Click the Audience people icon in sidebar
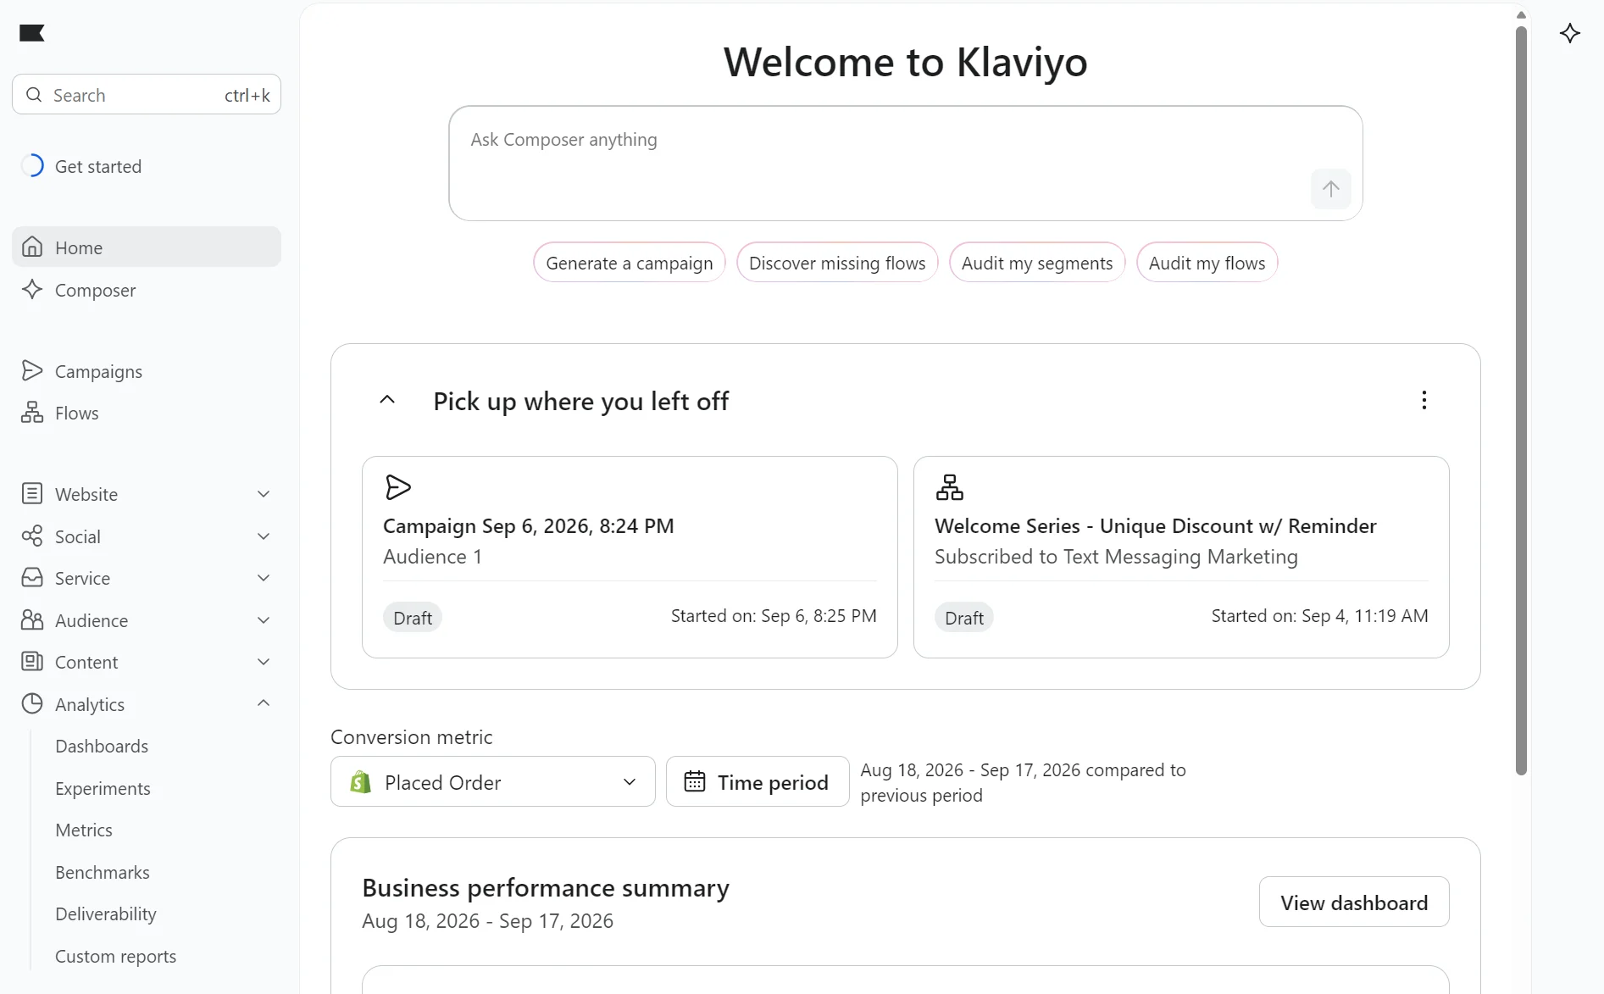Viewport: 1604px width, 994px height. point(32,619)
